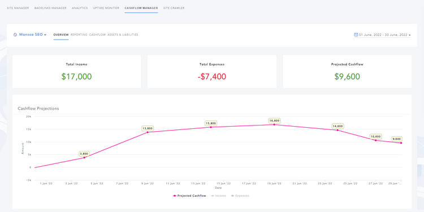Viewport: 424px width, 212px height.
Task: Click the -$7,400 Total Expenses value
Action: click(212, 76)
